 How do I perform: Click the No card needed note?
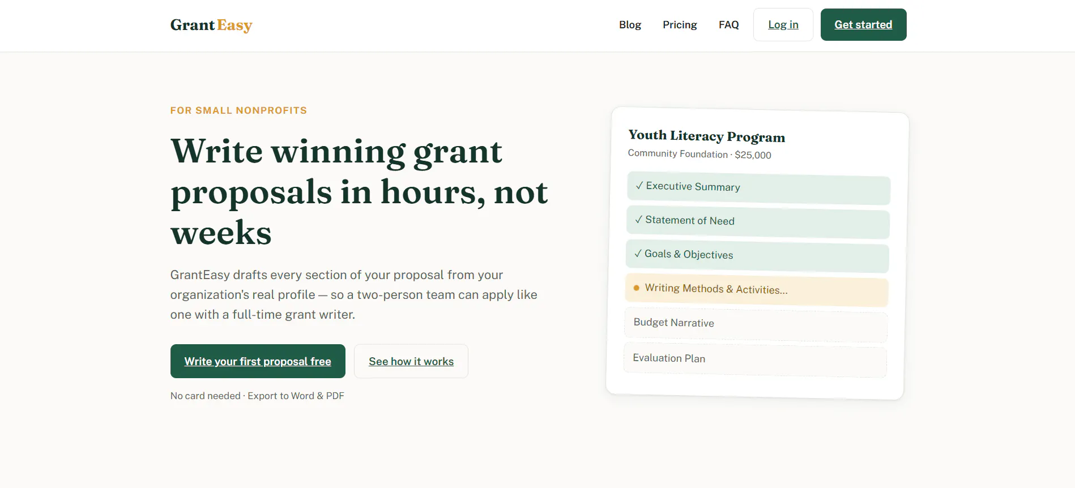click(x=257, y=396)
